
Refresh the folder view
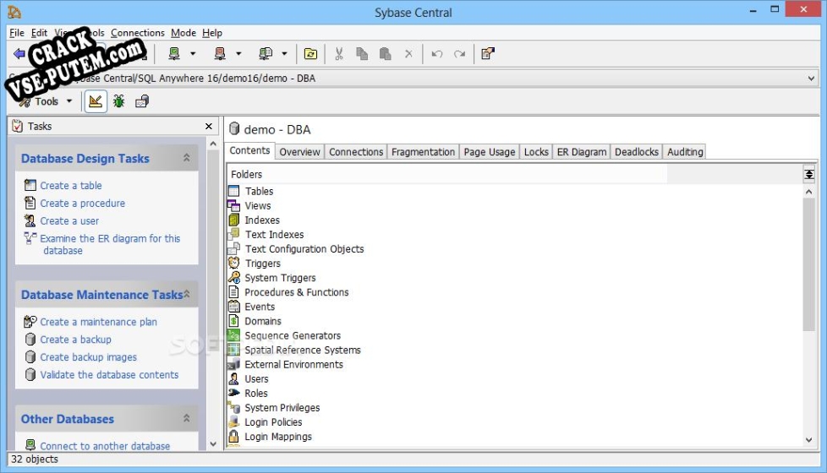point(310,54)
